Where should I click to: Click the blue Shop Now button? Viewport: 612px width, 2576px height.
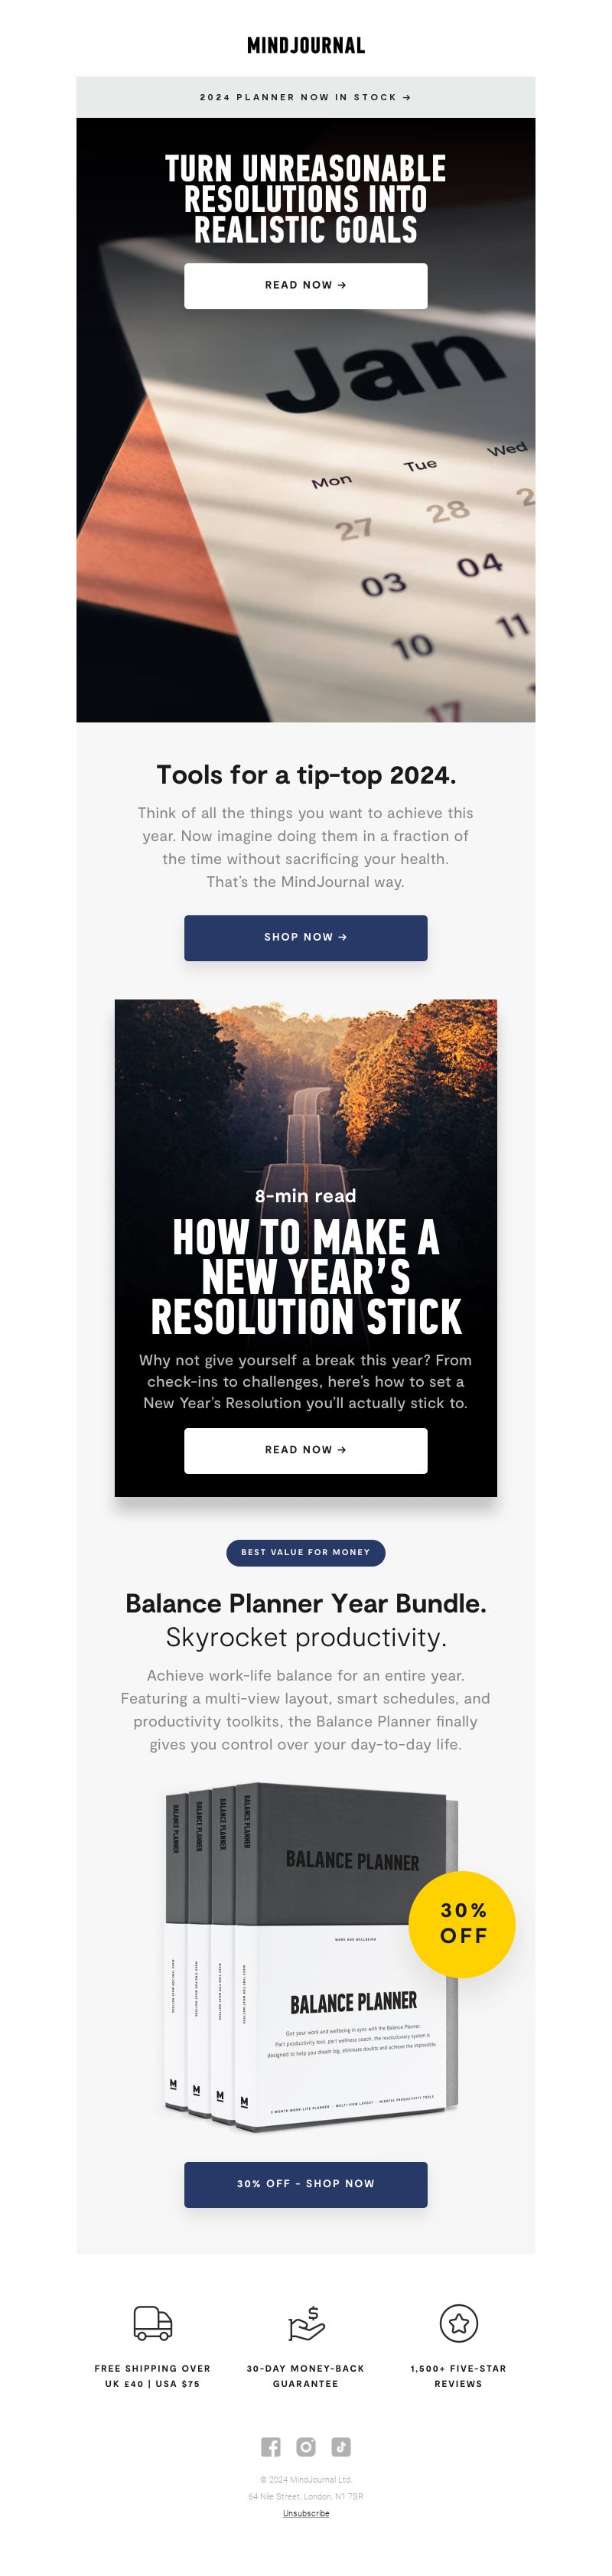coord(306,937)
